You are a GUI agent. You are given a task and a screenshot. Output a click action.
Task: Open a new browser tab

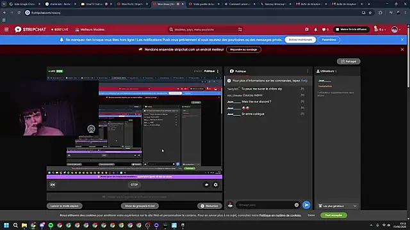[369, 4]
